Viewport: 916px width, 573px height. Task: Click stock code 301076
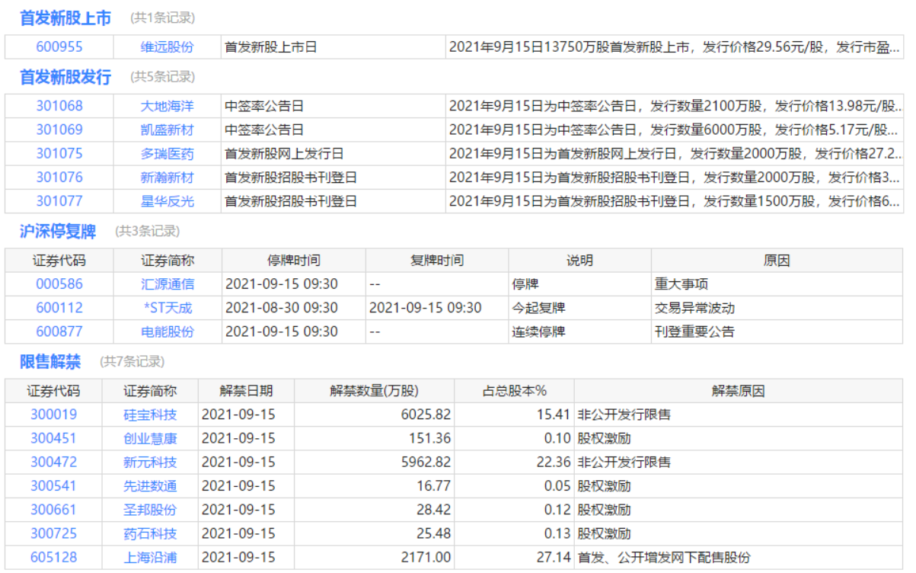[x=59, y=178]
